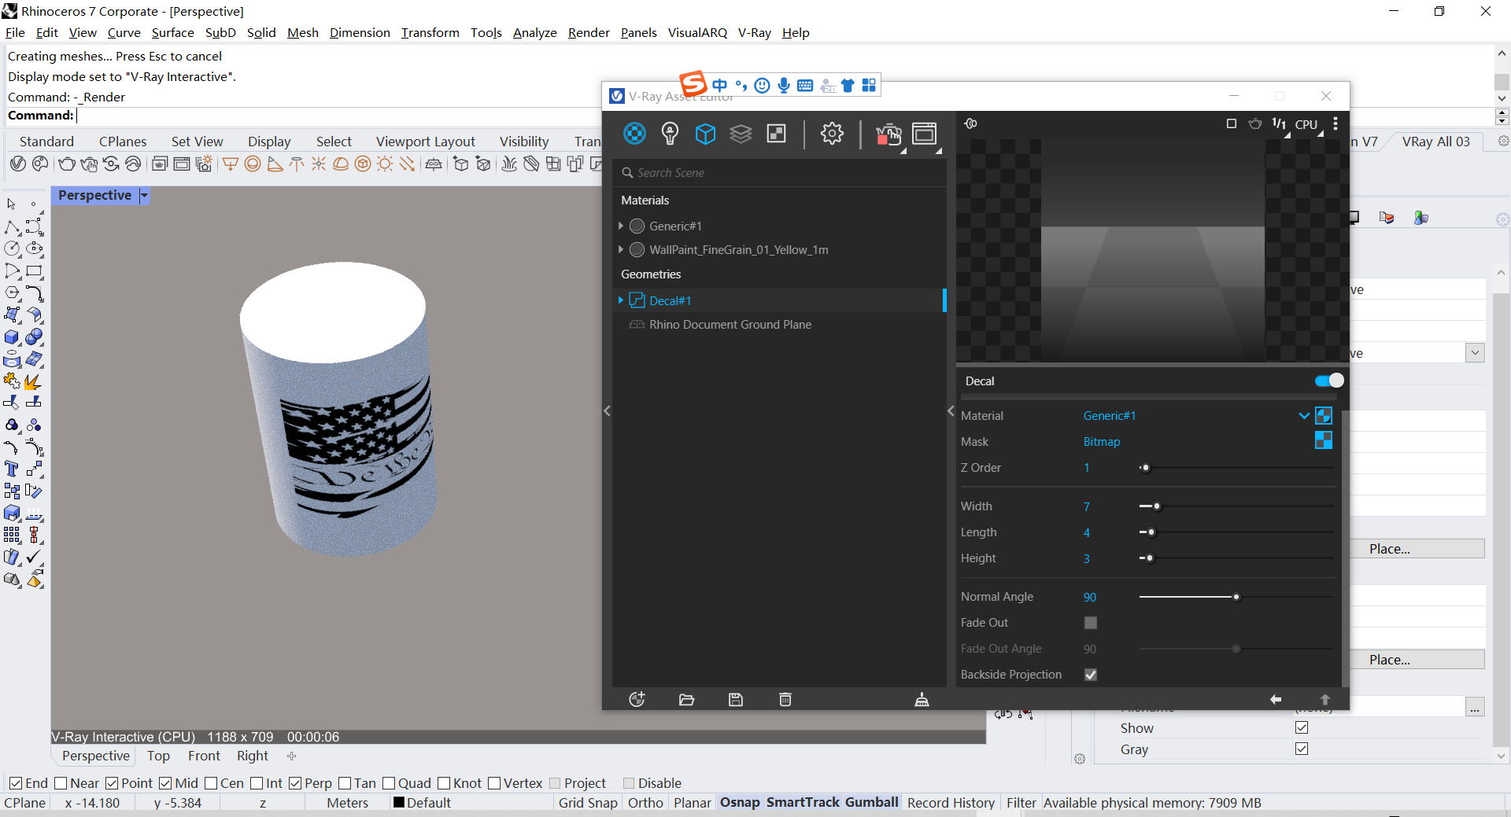Open V-Ray render Settings gear

point(832,134)
